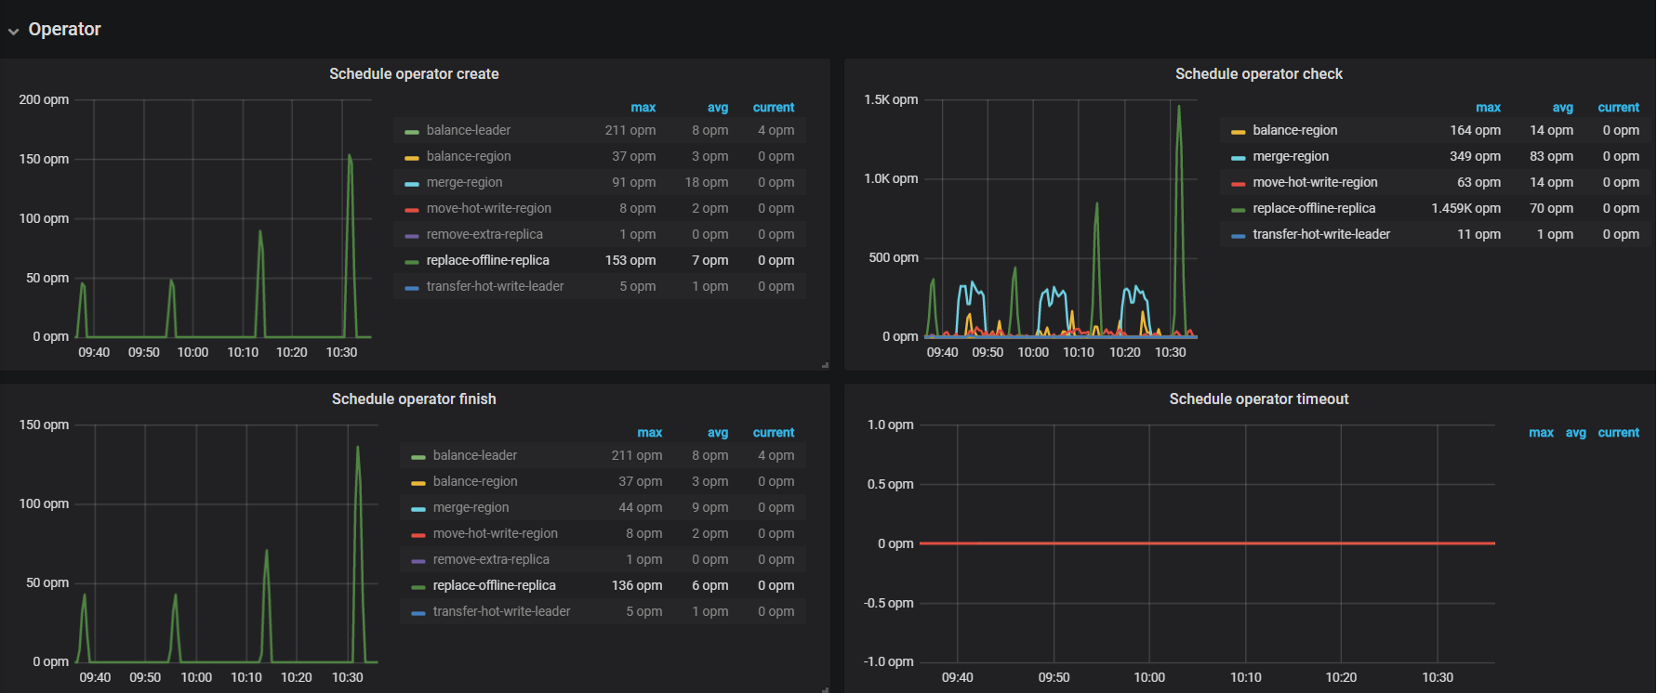Open Schedule operator create panel title menu
The height and width of the screenshot is (693, 1657).
tap(414, 73)
